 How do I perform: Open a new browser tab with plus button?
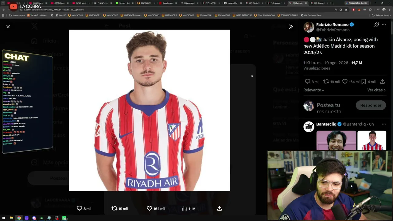click(333, 3)
